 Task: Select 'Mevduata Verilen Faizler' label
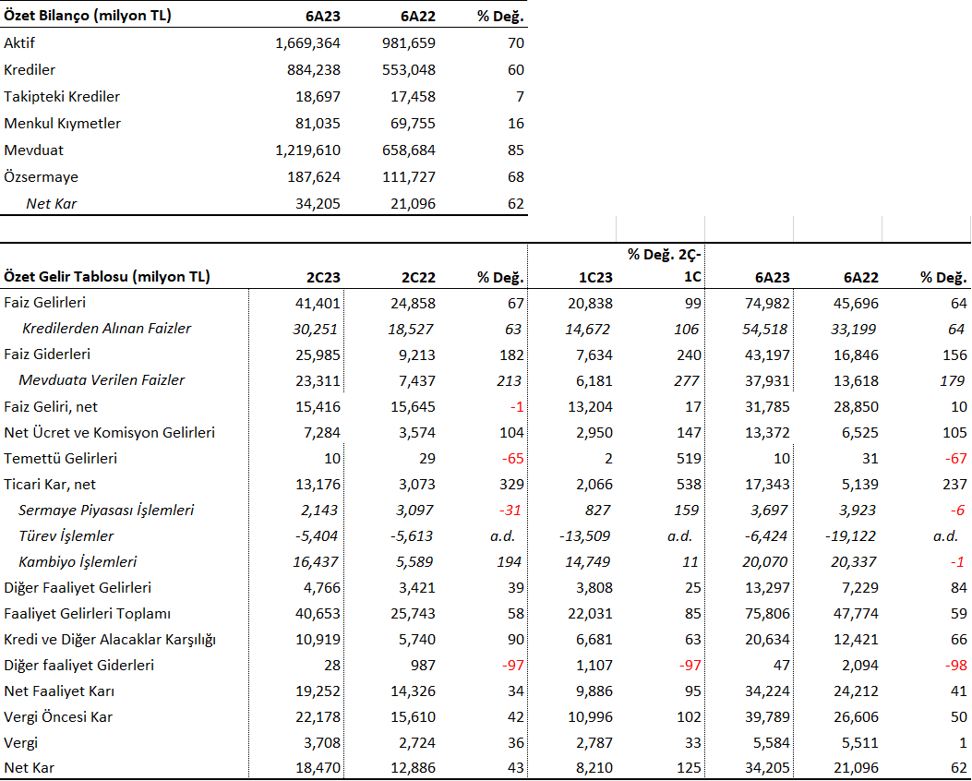point(102,380)
